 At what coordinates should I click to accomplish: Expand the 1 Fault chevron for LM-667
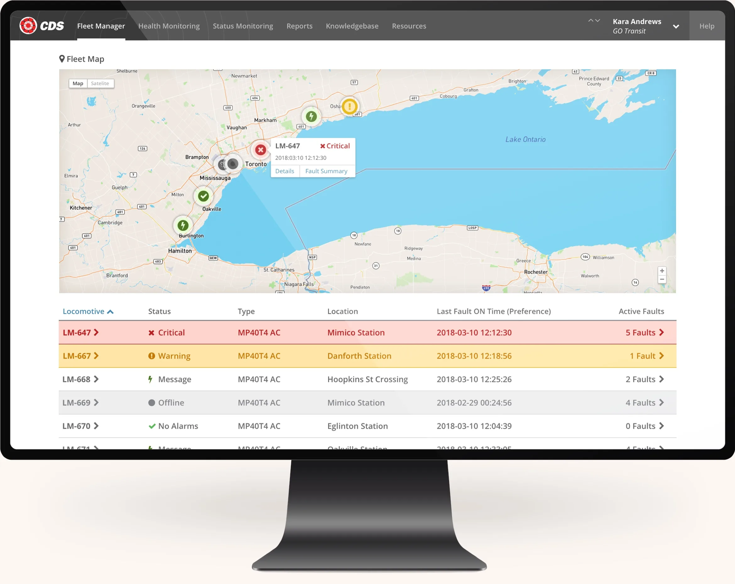[661, 356]
